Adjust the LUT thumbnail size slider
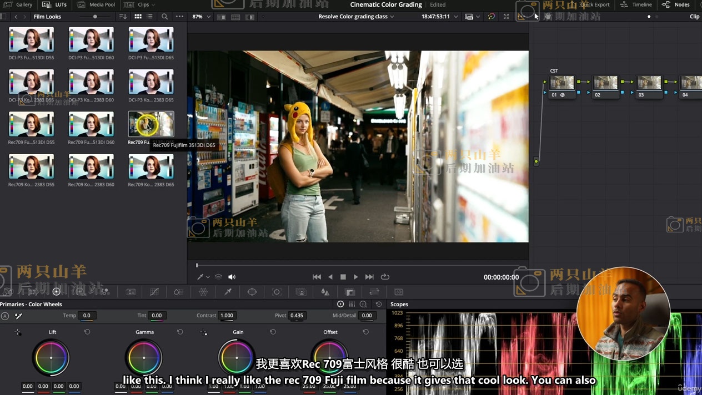Viewport: 702px width, 395px height. pos(95,17)
